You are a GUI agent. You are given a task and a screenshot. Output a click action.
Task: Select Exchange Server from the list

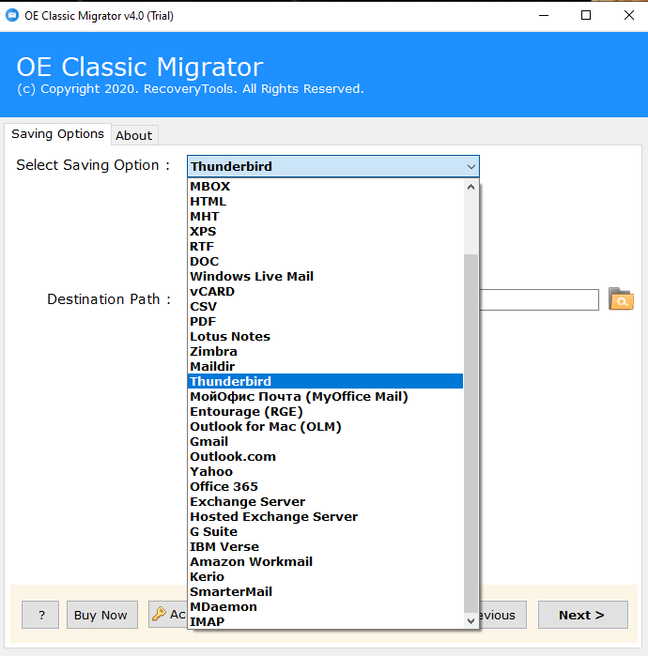coord(326,502)
